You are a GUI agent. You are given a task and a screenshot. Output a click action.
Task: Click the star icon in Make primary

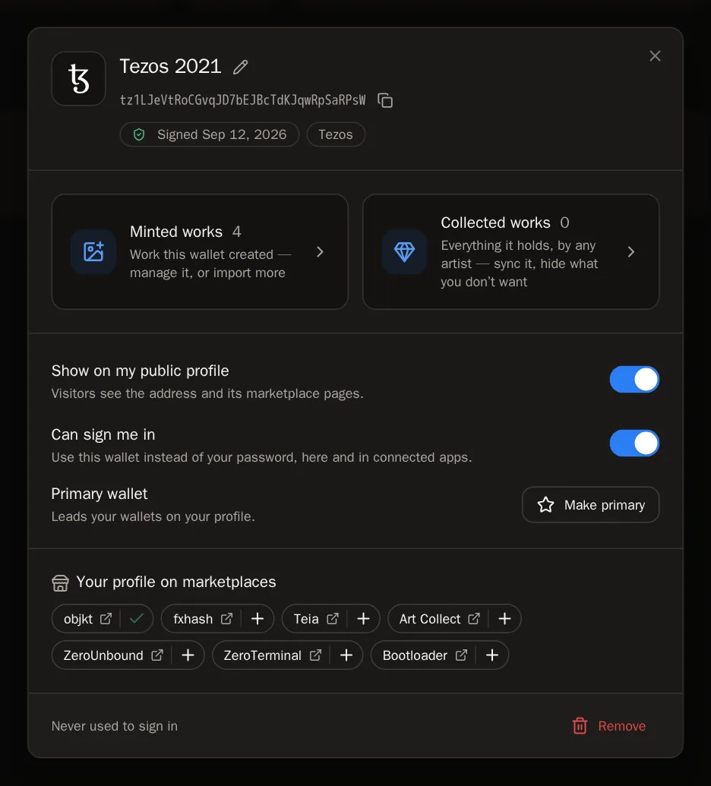click(x=545, y=505)
